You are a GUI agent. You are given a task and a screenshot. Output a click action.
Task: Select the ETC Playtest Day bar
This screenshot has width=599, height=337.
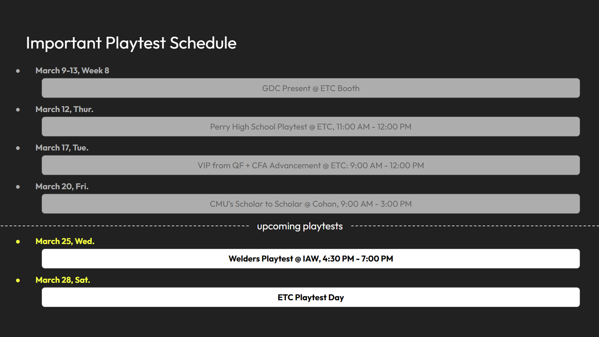(x=311, y=297)
